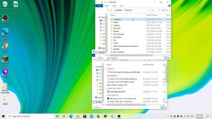
Task: Open Explorer help in Roaming window
Action: tap(169, 6)
